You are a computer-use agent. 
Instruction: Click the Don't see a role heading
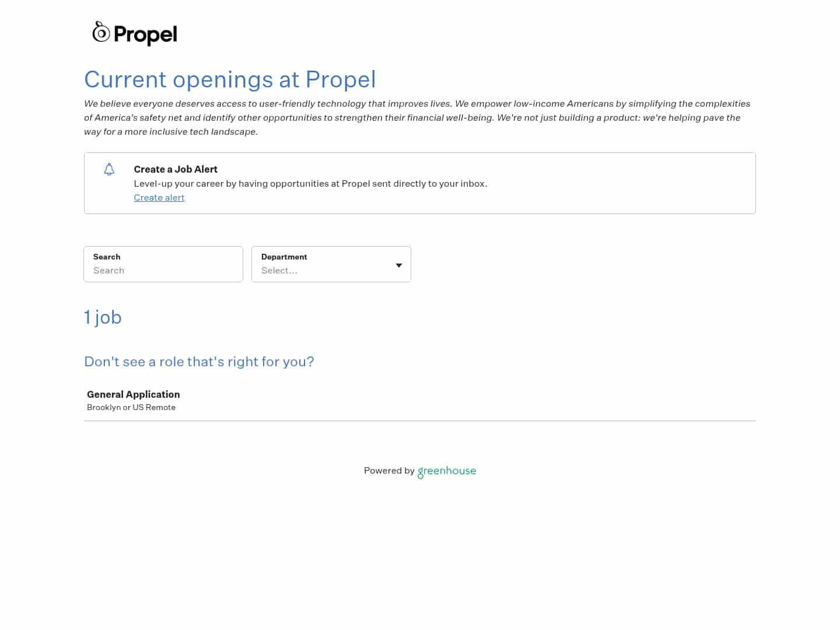(199, 362)
